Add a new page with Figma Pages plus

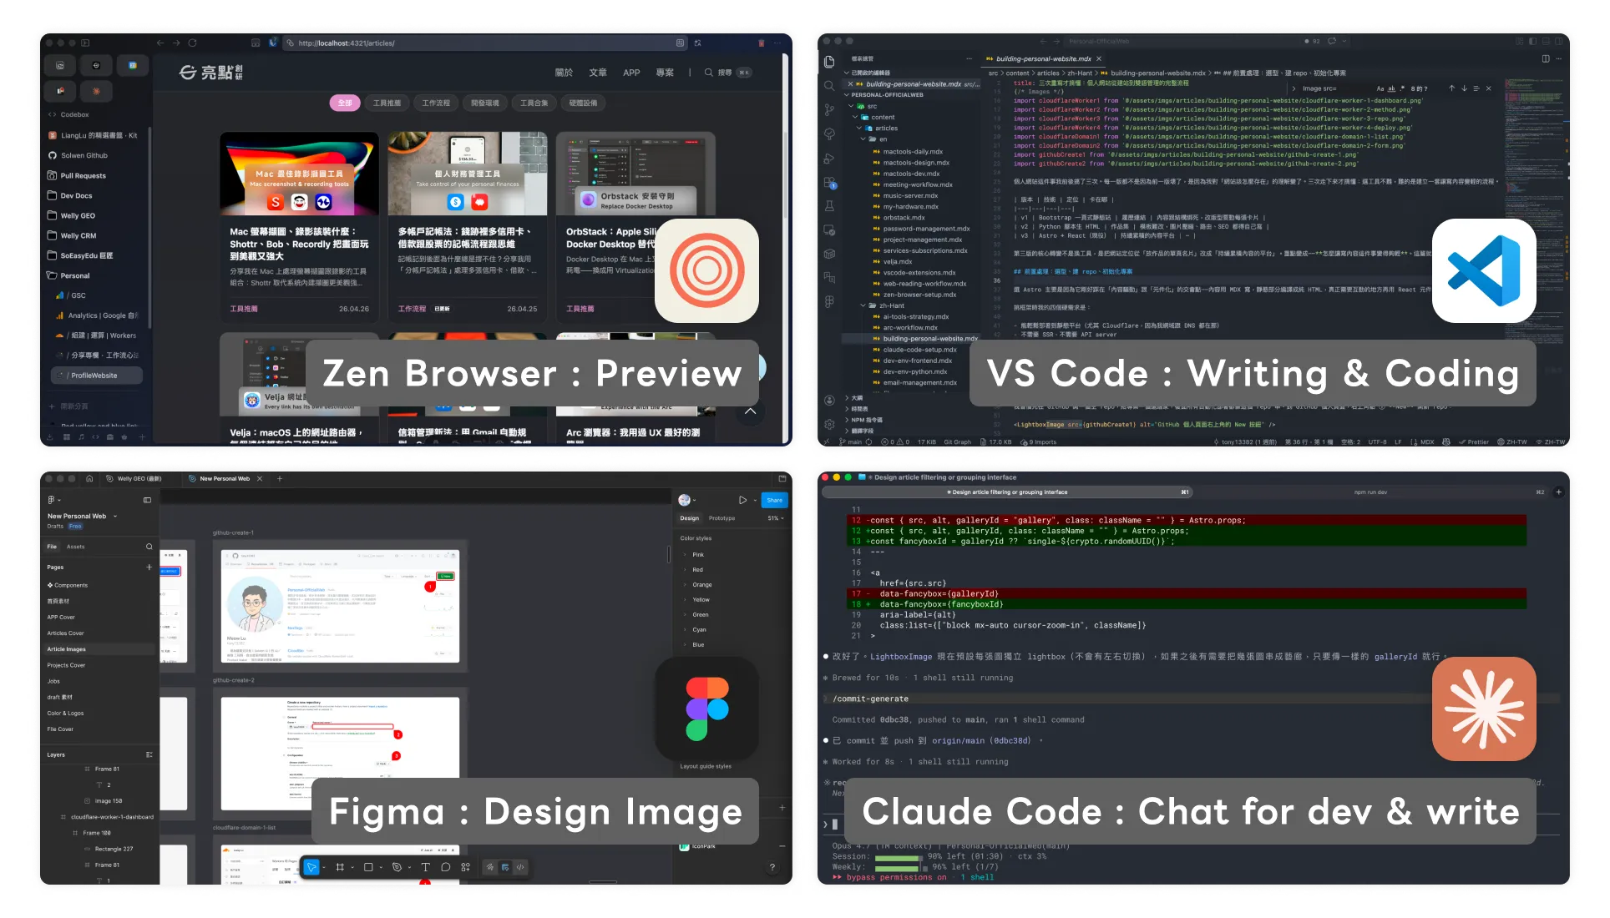pos(149,567)
